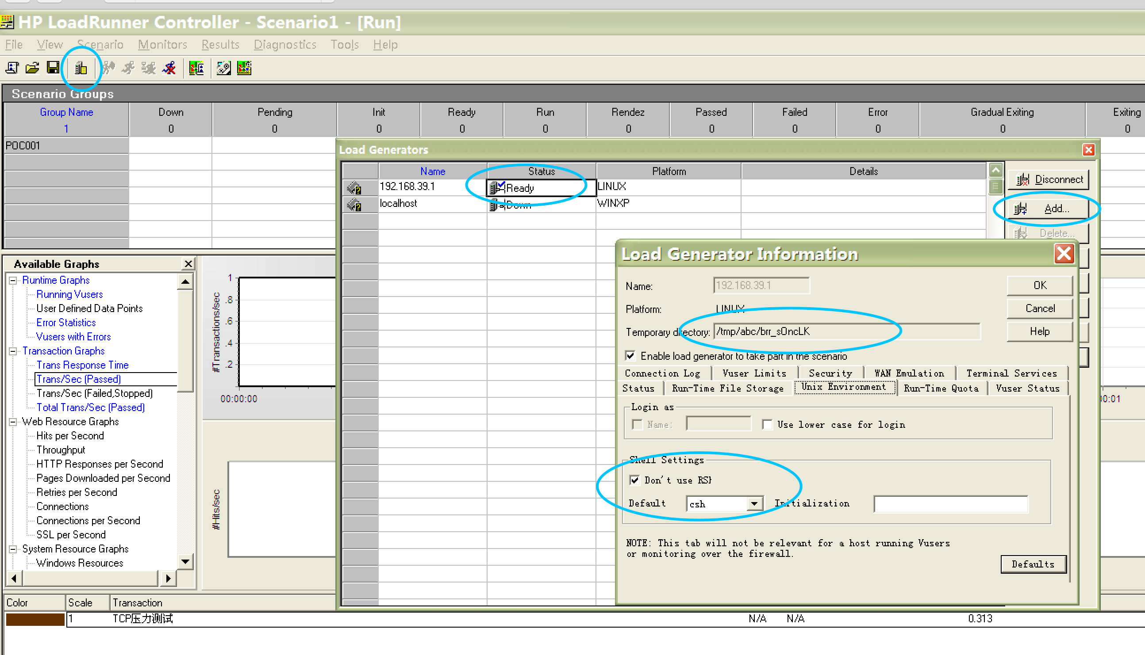The image size is (1145, 655).
Task: Click the row icon for localhost generator
Action: pos(355,205)
